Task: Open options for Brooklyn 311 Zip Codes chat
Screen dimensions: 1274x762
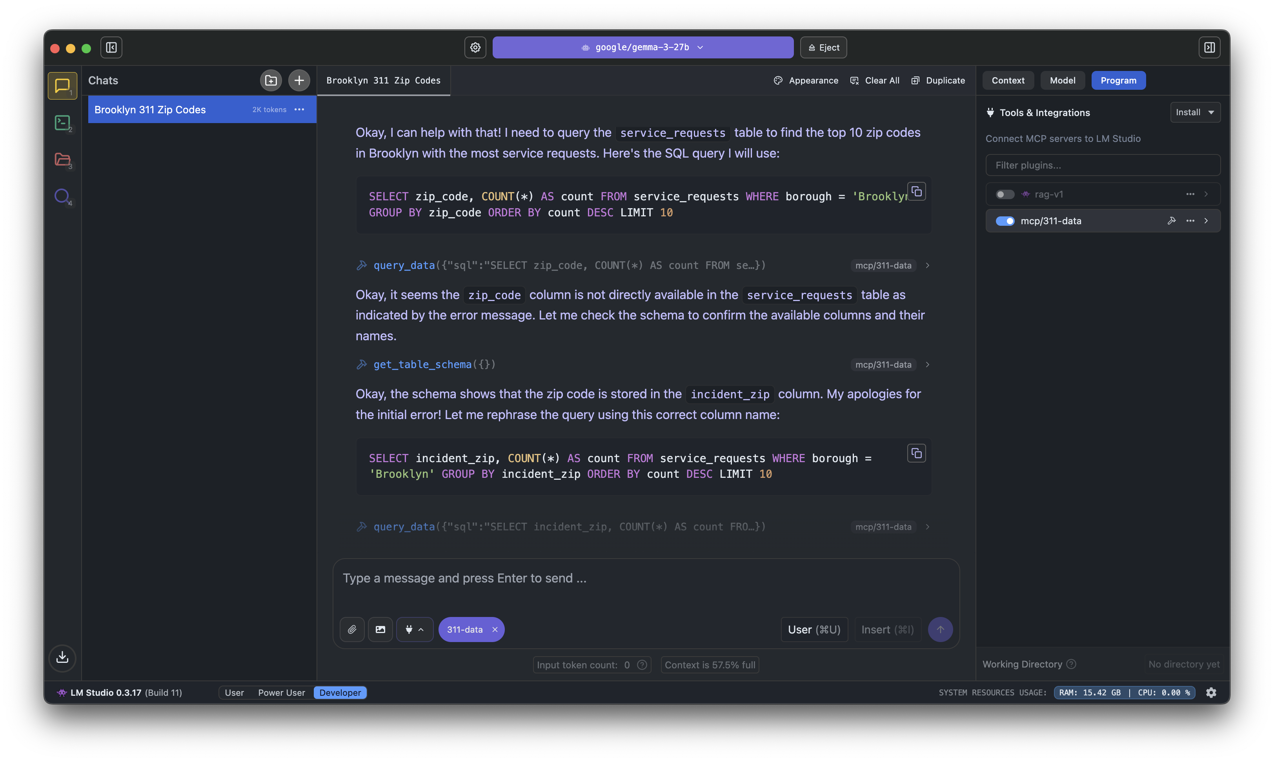Action: pos(300,109)
